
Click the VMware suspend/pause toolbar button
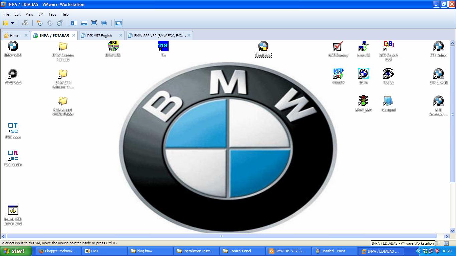point(6,23)
